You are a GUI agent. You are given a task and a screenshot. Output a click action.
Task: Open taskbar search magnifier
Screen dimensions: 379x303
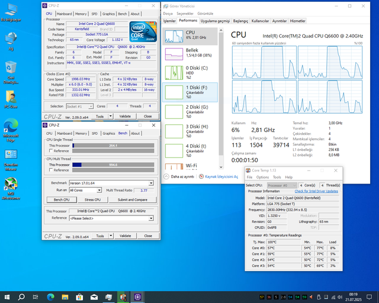pyautogui.click(x=21, y=297)
